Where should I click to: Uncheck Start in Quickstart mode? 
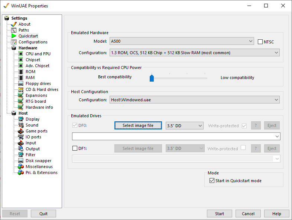click(x=212, y=181)
